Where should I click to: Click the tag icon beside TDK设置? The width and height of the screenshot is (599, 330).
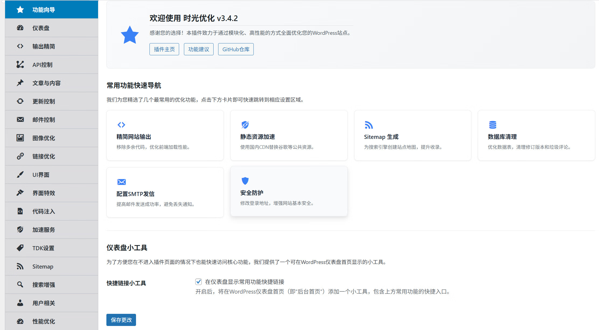coord(20,248)
